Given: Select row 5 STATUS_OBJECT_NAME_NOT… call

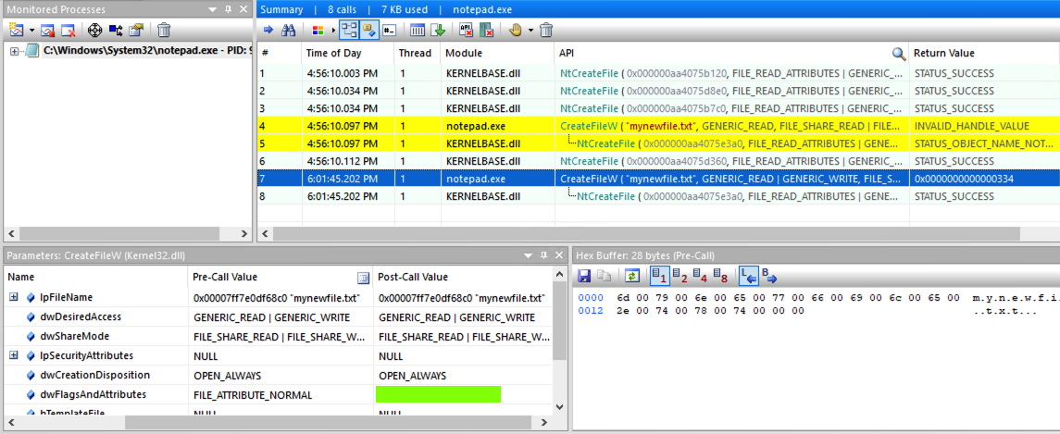Looking at the screenshot, I should [x=658, y=143].
